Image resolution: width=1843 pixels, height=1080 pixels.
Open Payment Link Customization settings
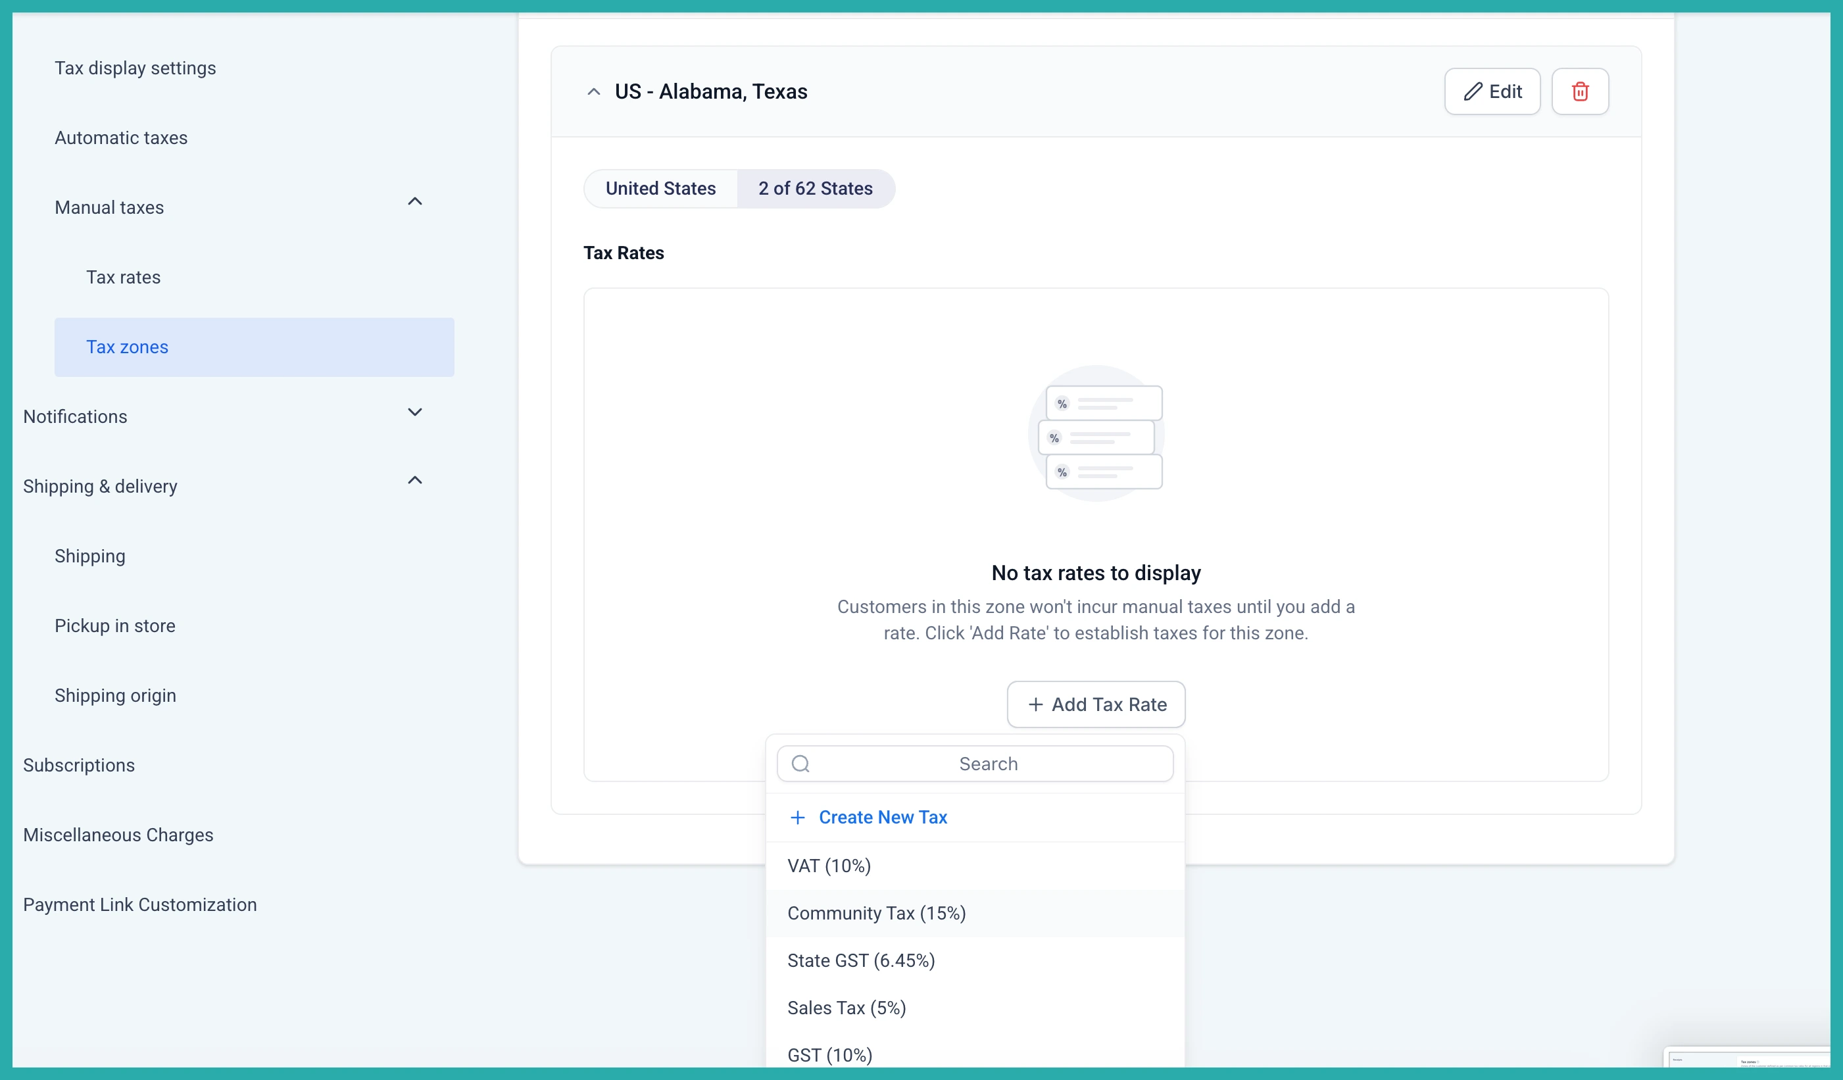139,904
